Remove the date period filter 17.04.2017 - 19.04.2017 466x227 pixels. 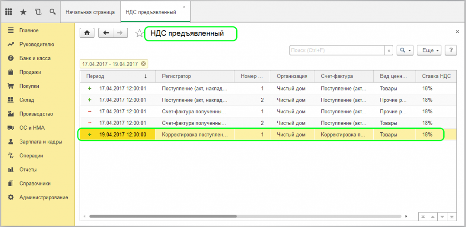tap(143, 64)
